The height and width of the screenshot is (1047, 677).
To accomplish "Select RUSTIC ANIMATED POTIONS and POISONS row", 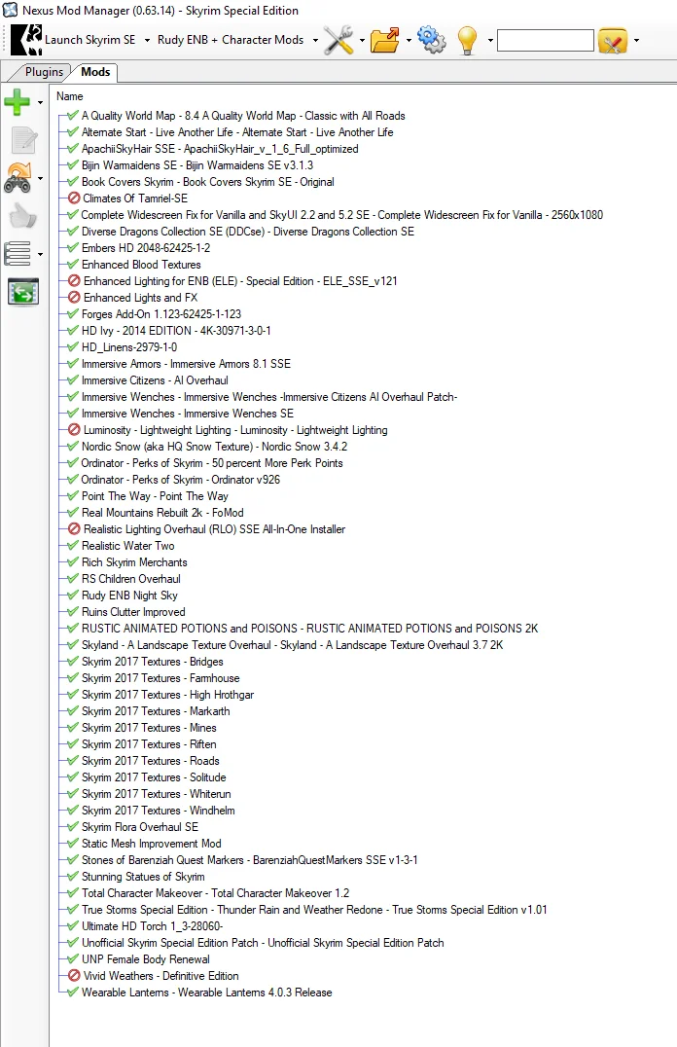I will 309,629.
